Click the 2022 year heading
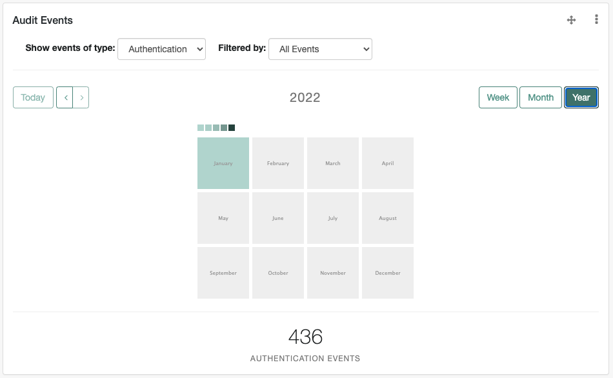613x378 pixels. pyautogui.click(x=305, y=97)
